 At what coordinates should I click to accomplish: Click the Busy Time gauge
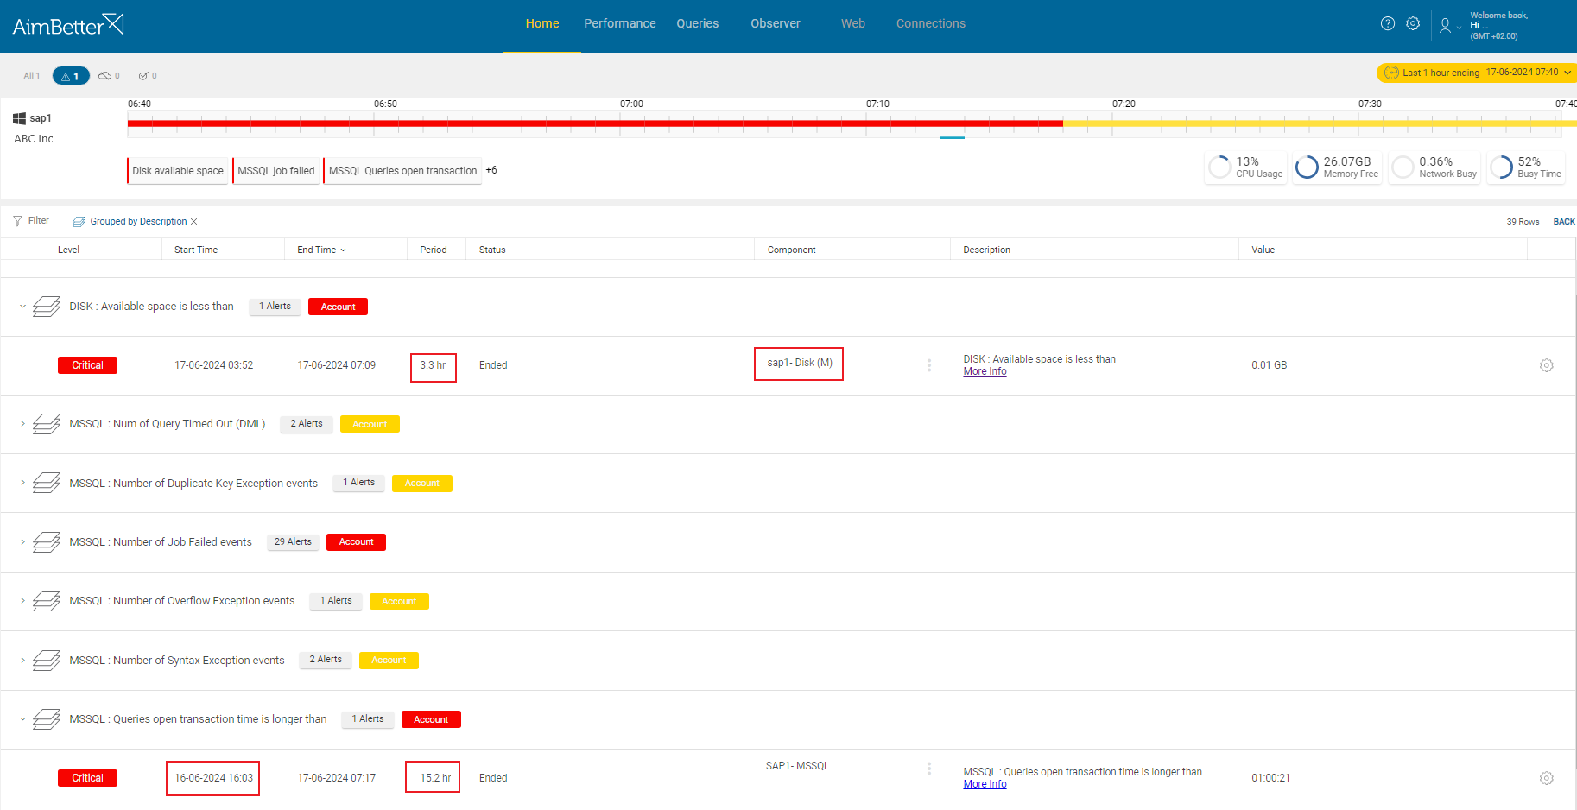(1526, 168)
